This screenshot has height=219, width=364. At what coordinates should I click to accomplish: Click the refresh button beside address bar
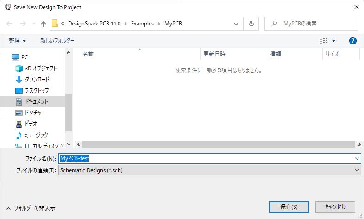[251, 24]
